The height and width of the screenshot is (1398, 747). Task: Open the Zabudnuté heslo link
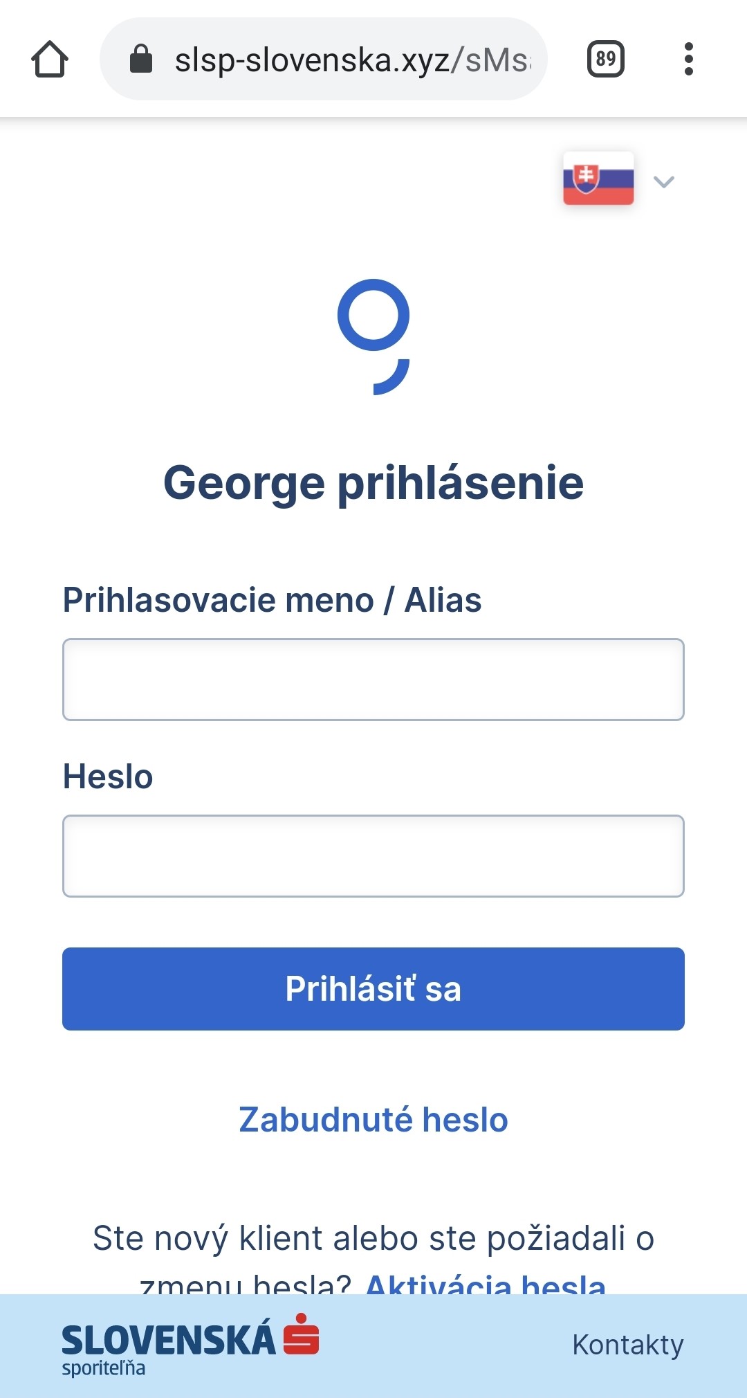373,1120
